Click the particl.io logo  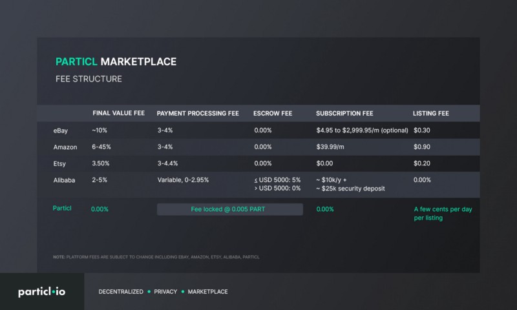(42, 291)
